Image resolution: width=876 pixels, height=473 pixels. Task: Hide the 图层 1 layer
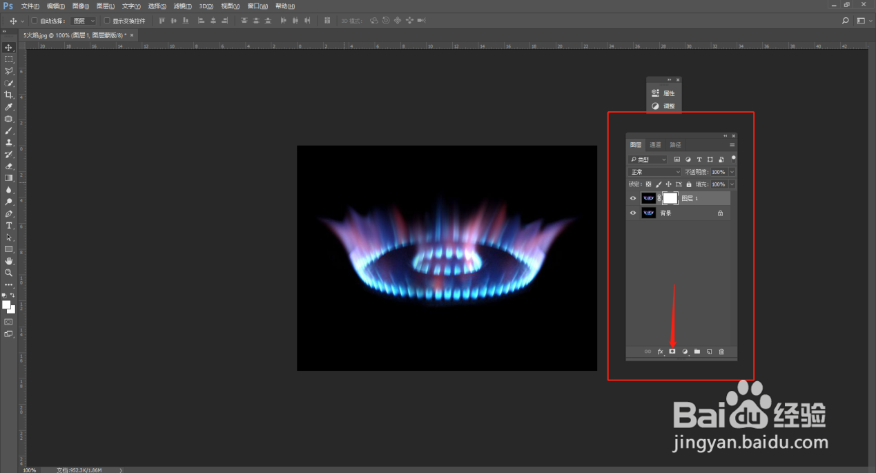click(x=633, y=198)
